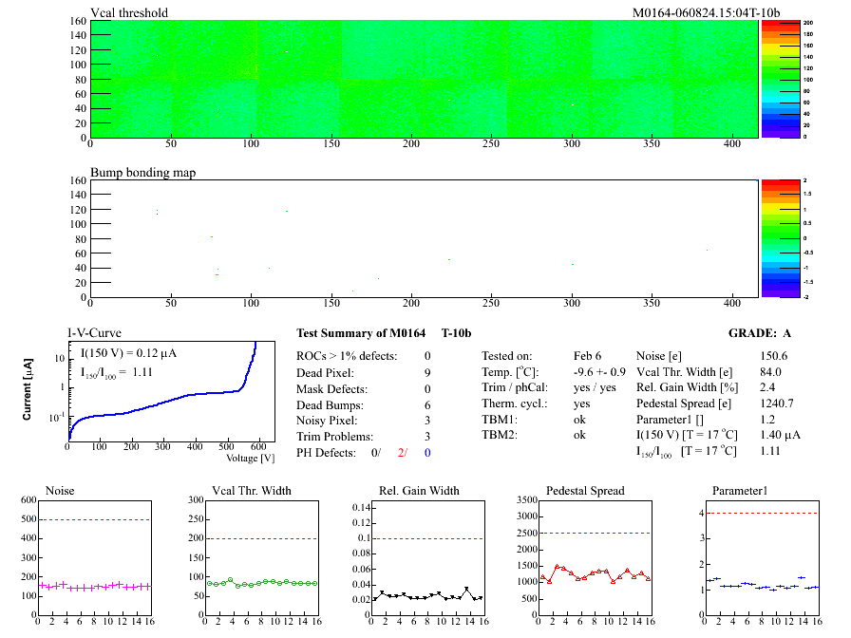Screen dimensions: 851x638
Task: Click the red PH Defects value 2/
Action: [403, 453]
